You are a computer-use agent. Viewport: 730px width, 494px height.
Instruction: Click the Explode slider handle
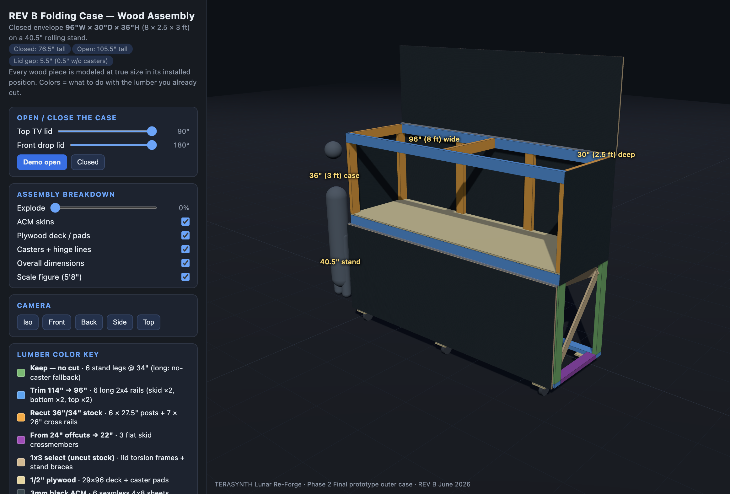[55, 208]
